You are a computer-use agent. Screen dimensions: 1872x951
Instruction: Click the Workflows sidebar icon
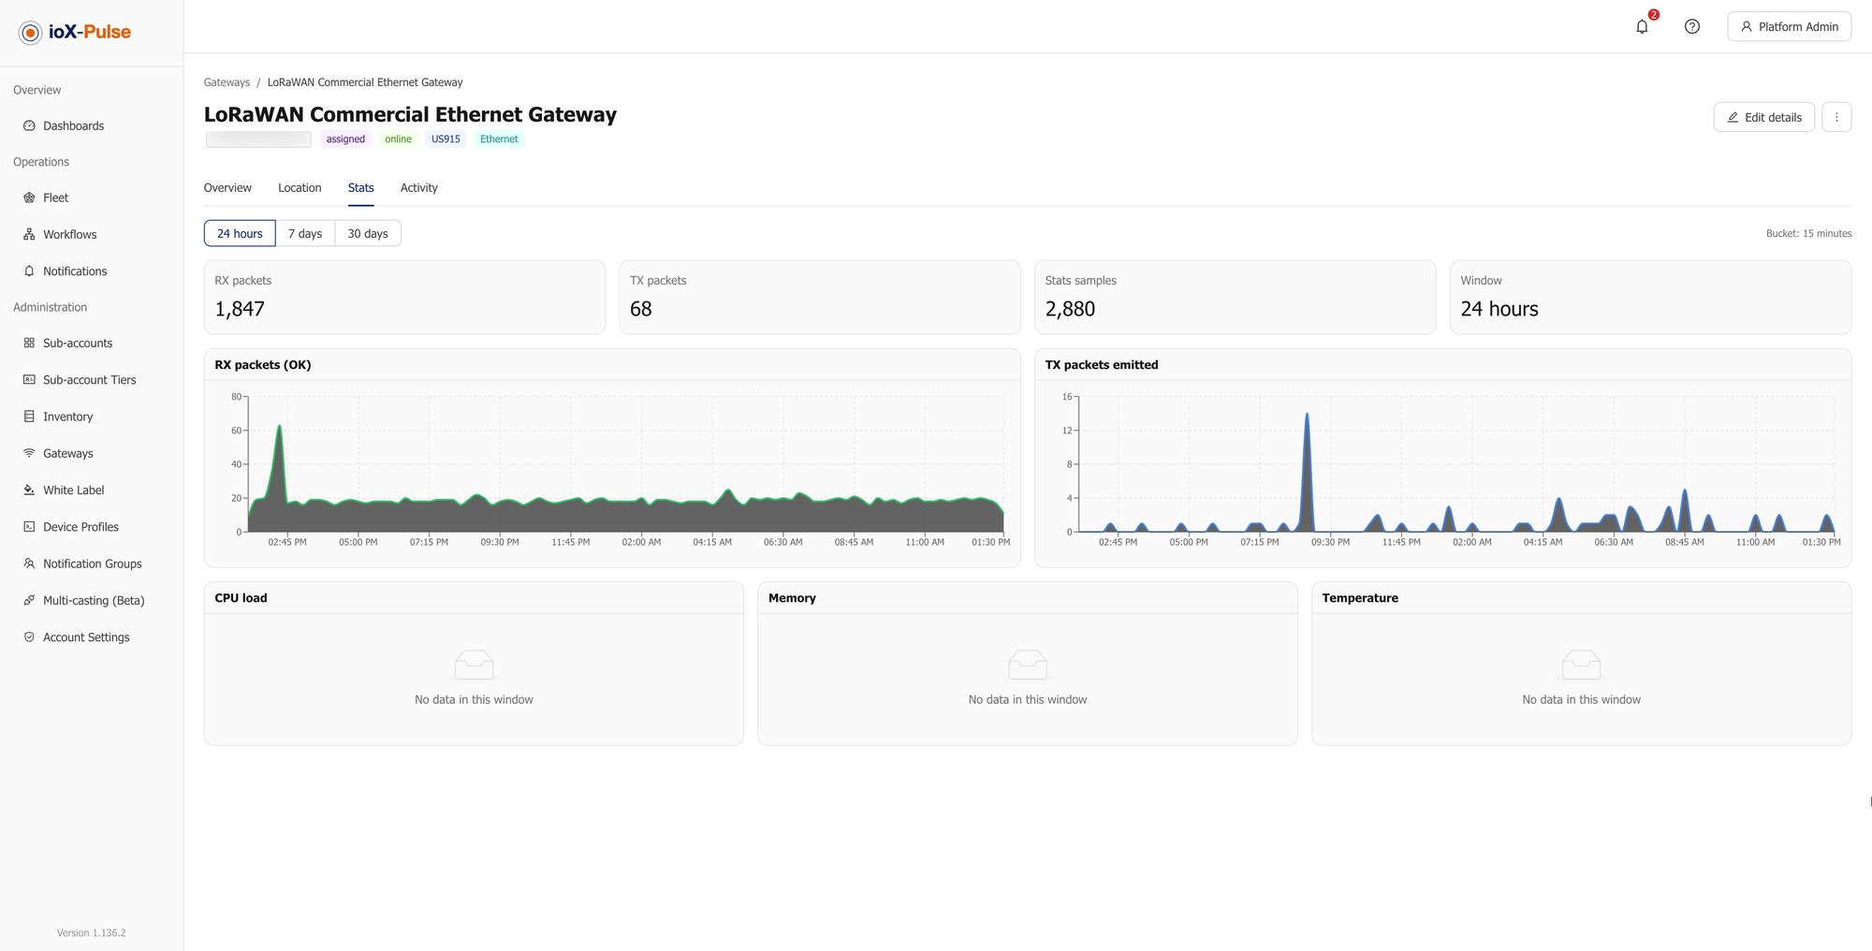tap(29, 234)
